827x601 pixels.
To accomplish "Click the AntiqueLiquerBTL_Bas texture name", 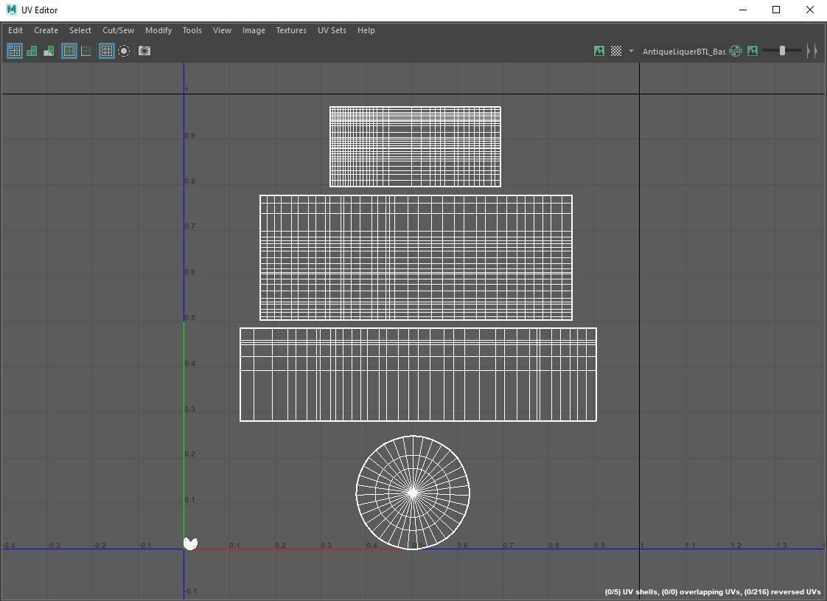I will pyautogui.click(x=683, y=51).
